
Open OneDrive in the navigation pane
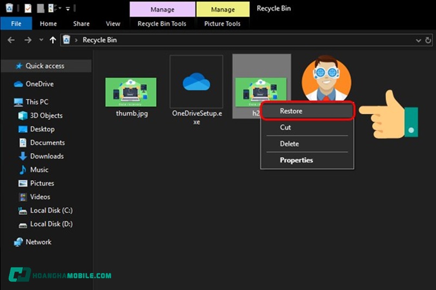(39, 84)
